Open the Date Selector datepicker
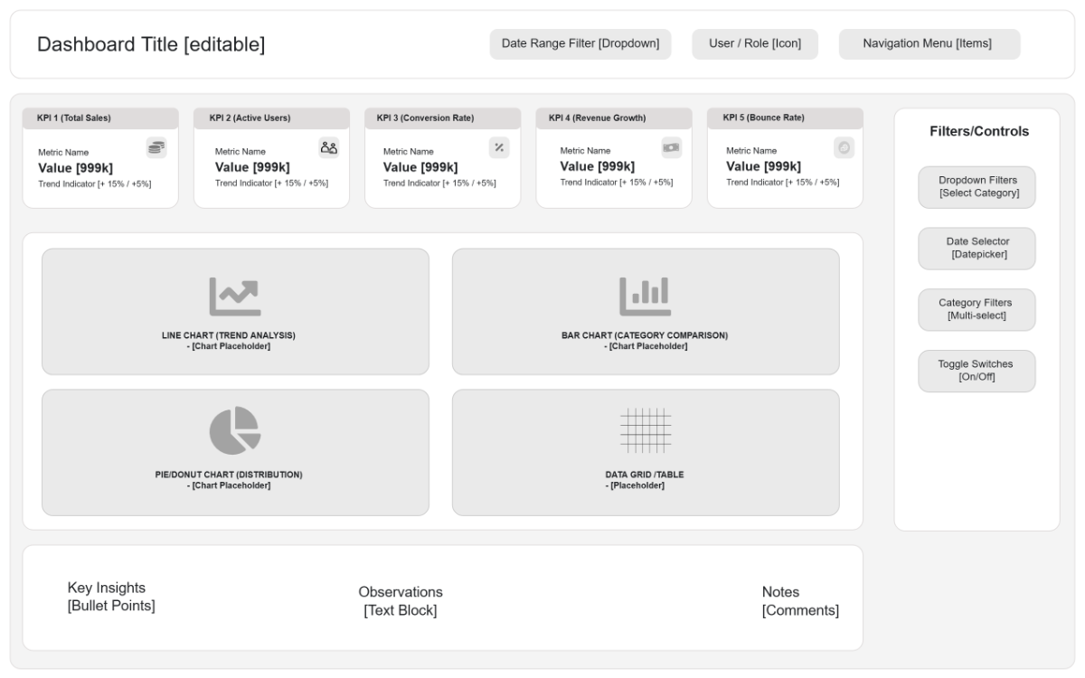The width and height of the screenshot is (1085, 678). pyautogui.click(x=977, y=249)
